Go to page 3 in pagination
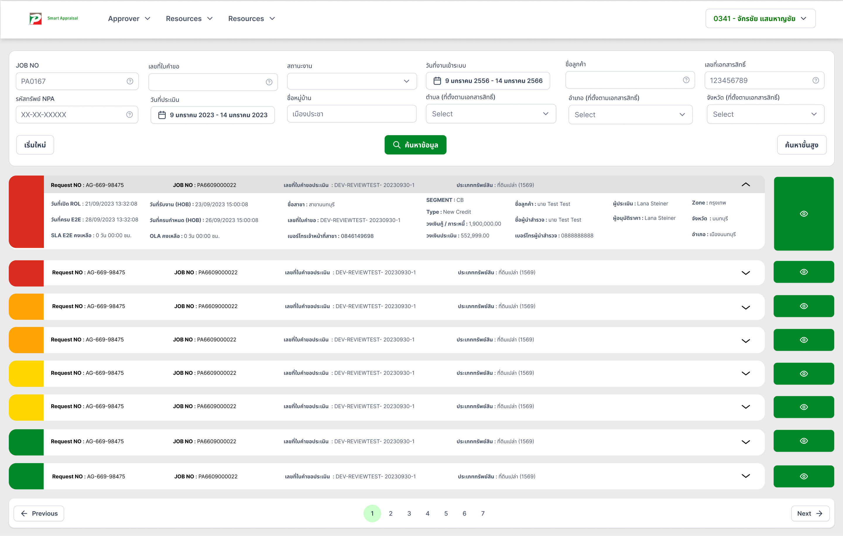 (409, 513)
